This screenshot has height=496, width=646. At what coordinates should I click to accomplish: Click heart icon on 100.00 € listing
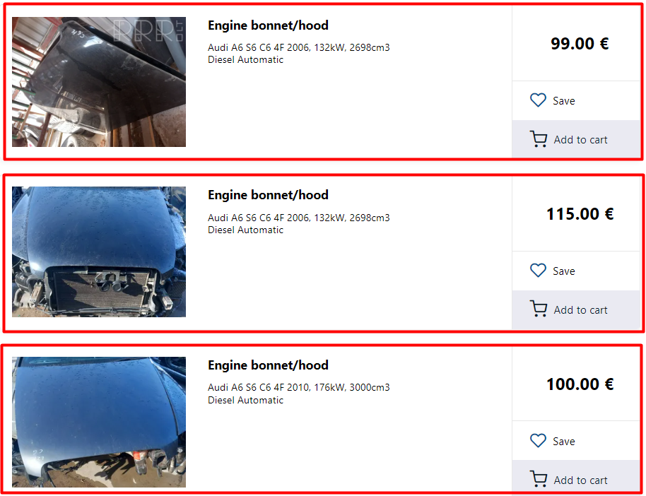[x=538, y=441]
